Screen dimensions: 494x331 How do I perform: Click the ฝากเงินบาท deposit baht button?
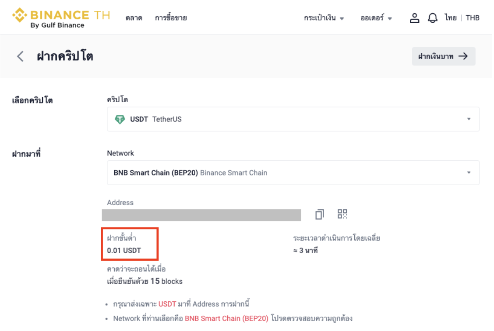(443, 56)
